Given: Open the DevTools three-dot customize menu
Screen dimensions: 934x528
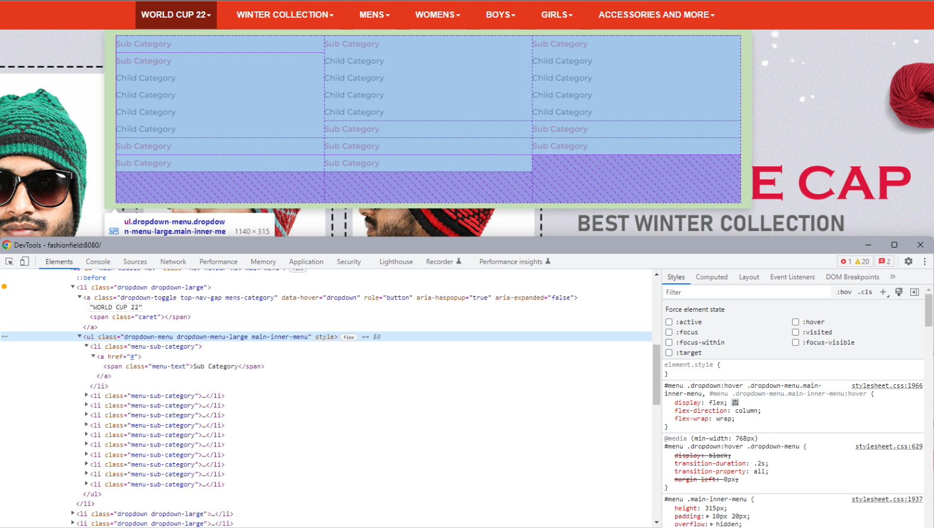Looking at the screenshot, I should (x=924, y=261).
